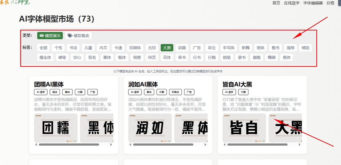Filter by the 行楷 tag

tap(212, 57)
